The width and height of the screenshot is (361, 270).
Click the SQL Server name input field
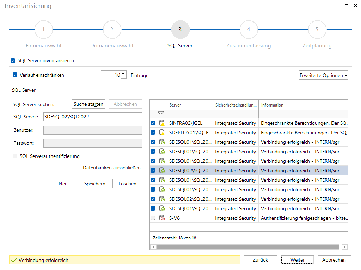[93, 117]
